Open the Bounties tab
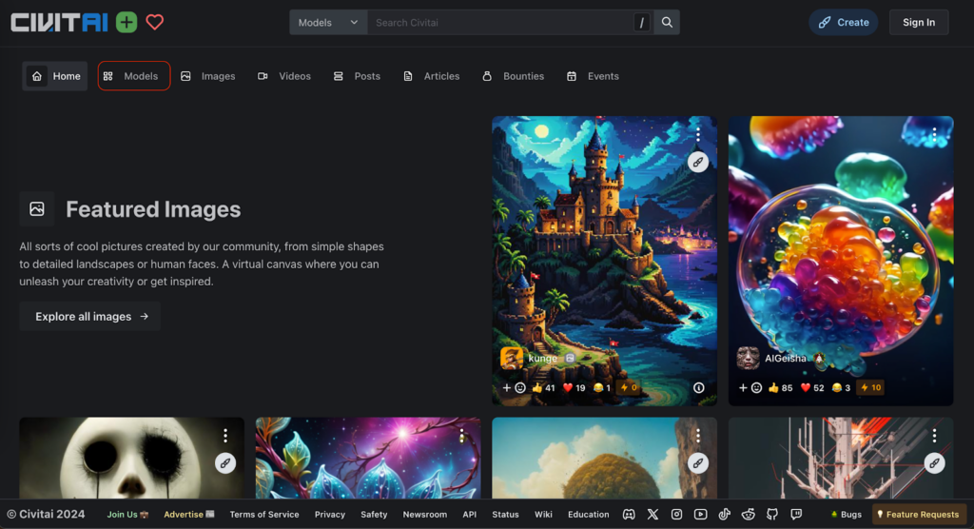The height and width of the screenshot is (529, 974). point(514,76)
